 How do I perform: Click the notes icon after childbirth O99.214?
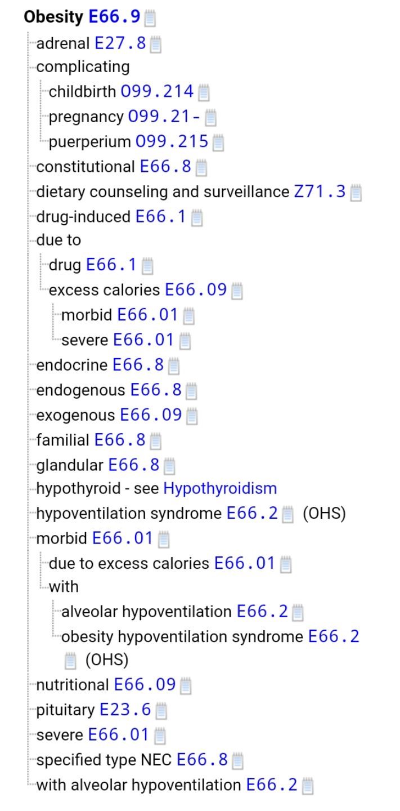tap(204, 92)
